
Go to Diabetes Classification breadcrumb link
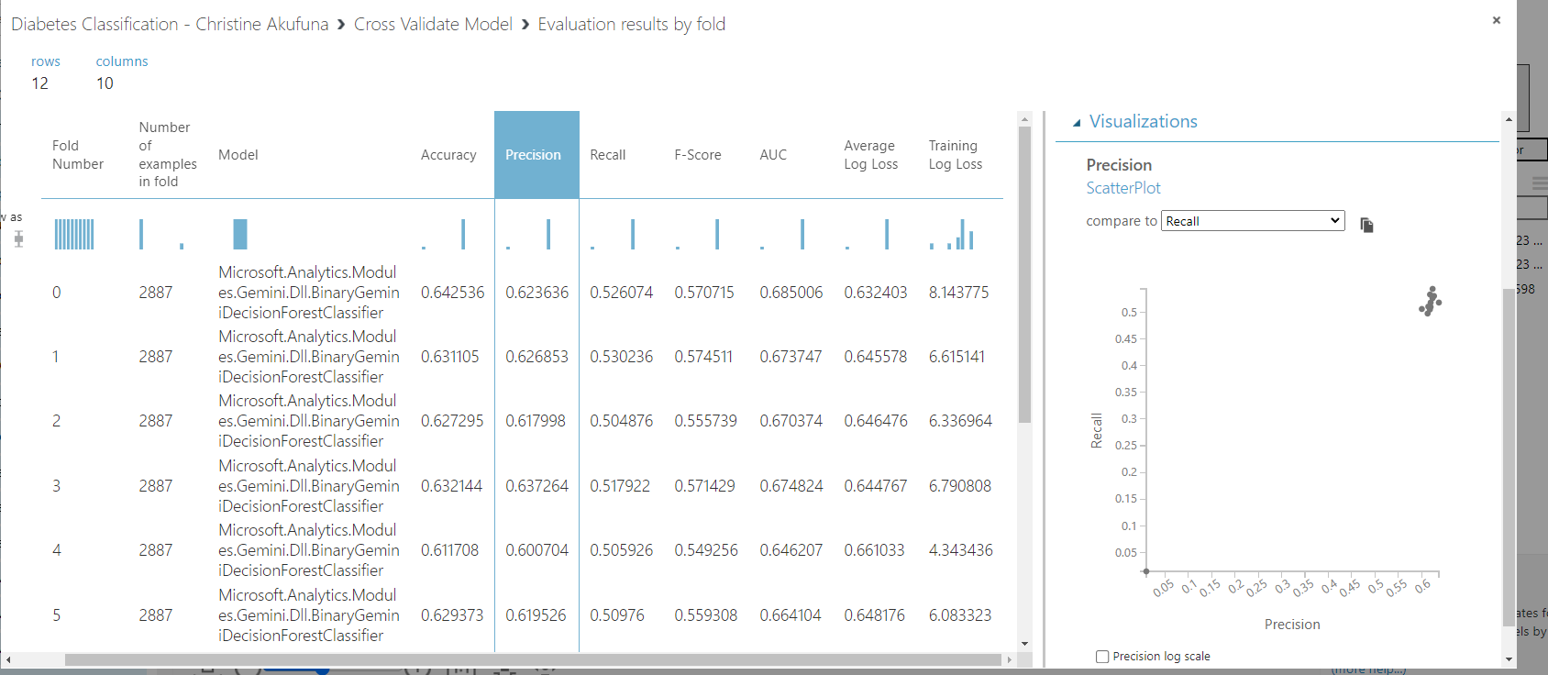170,24
